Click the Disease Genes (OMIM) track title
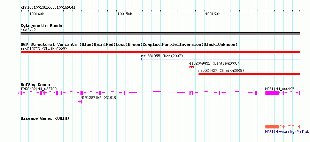The width and height of the screenshot is (310, 142). (45, 118)
